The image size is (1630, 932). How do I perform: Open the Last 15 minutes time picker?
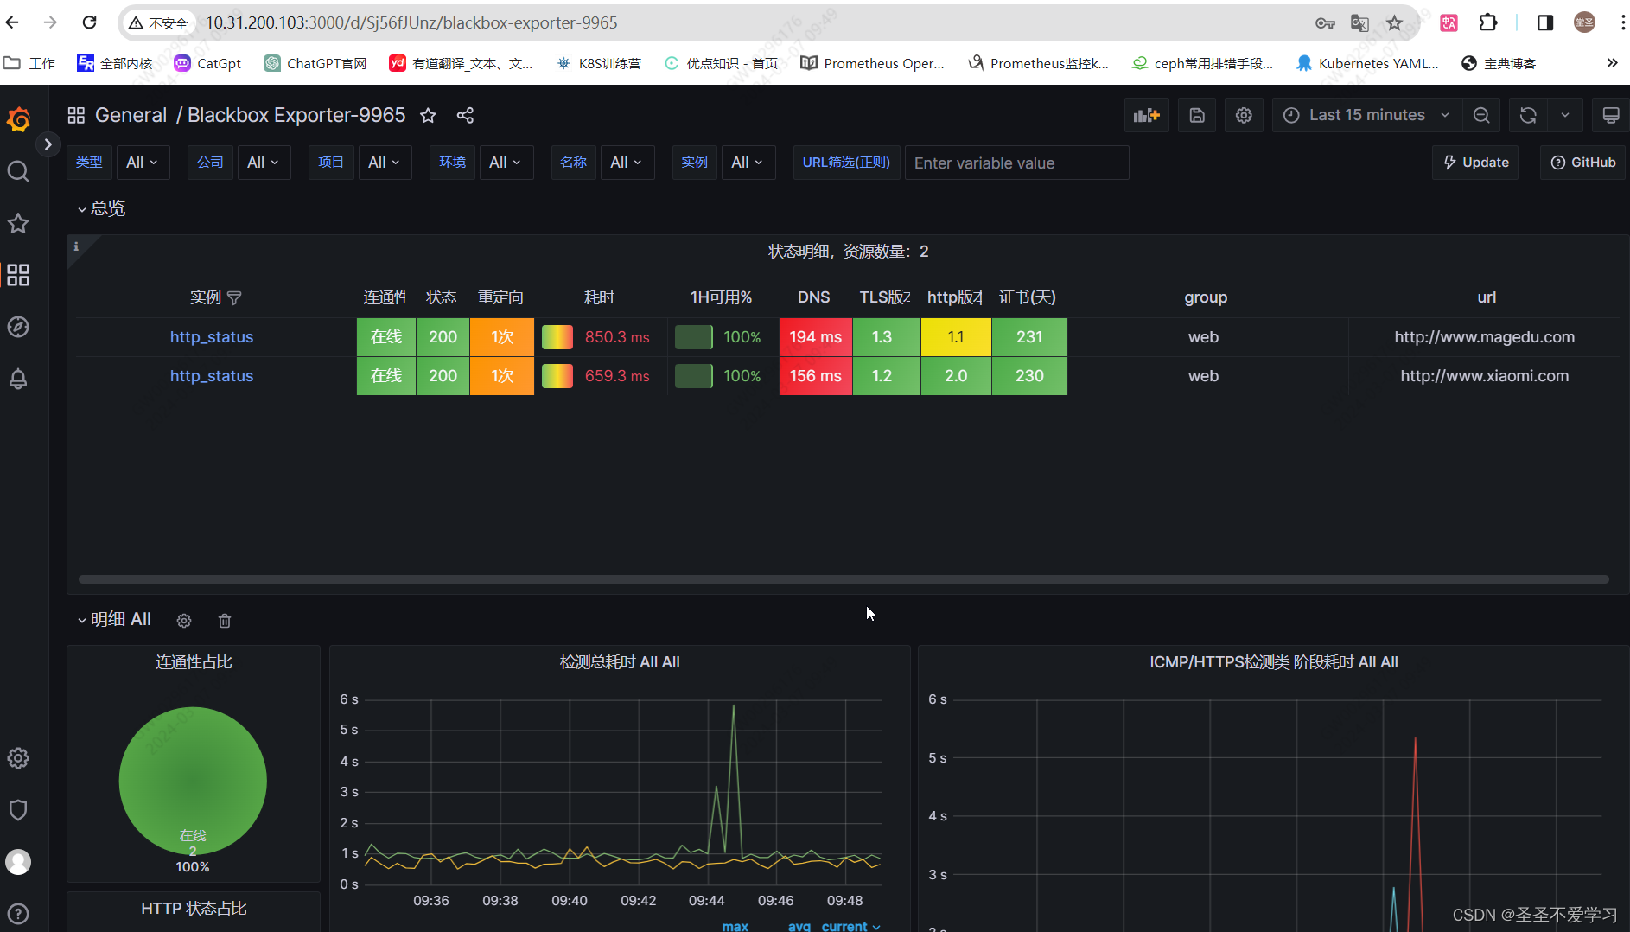point(1366,115)
